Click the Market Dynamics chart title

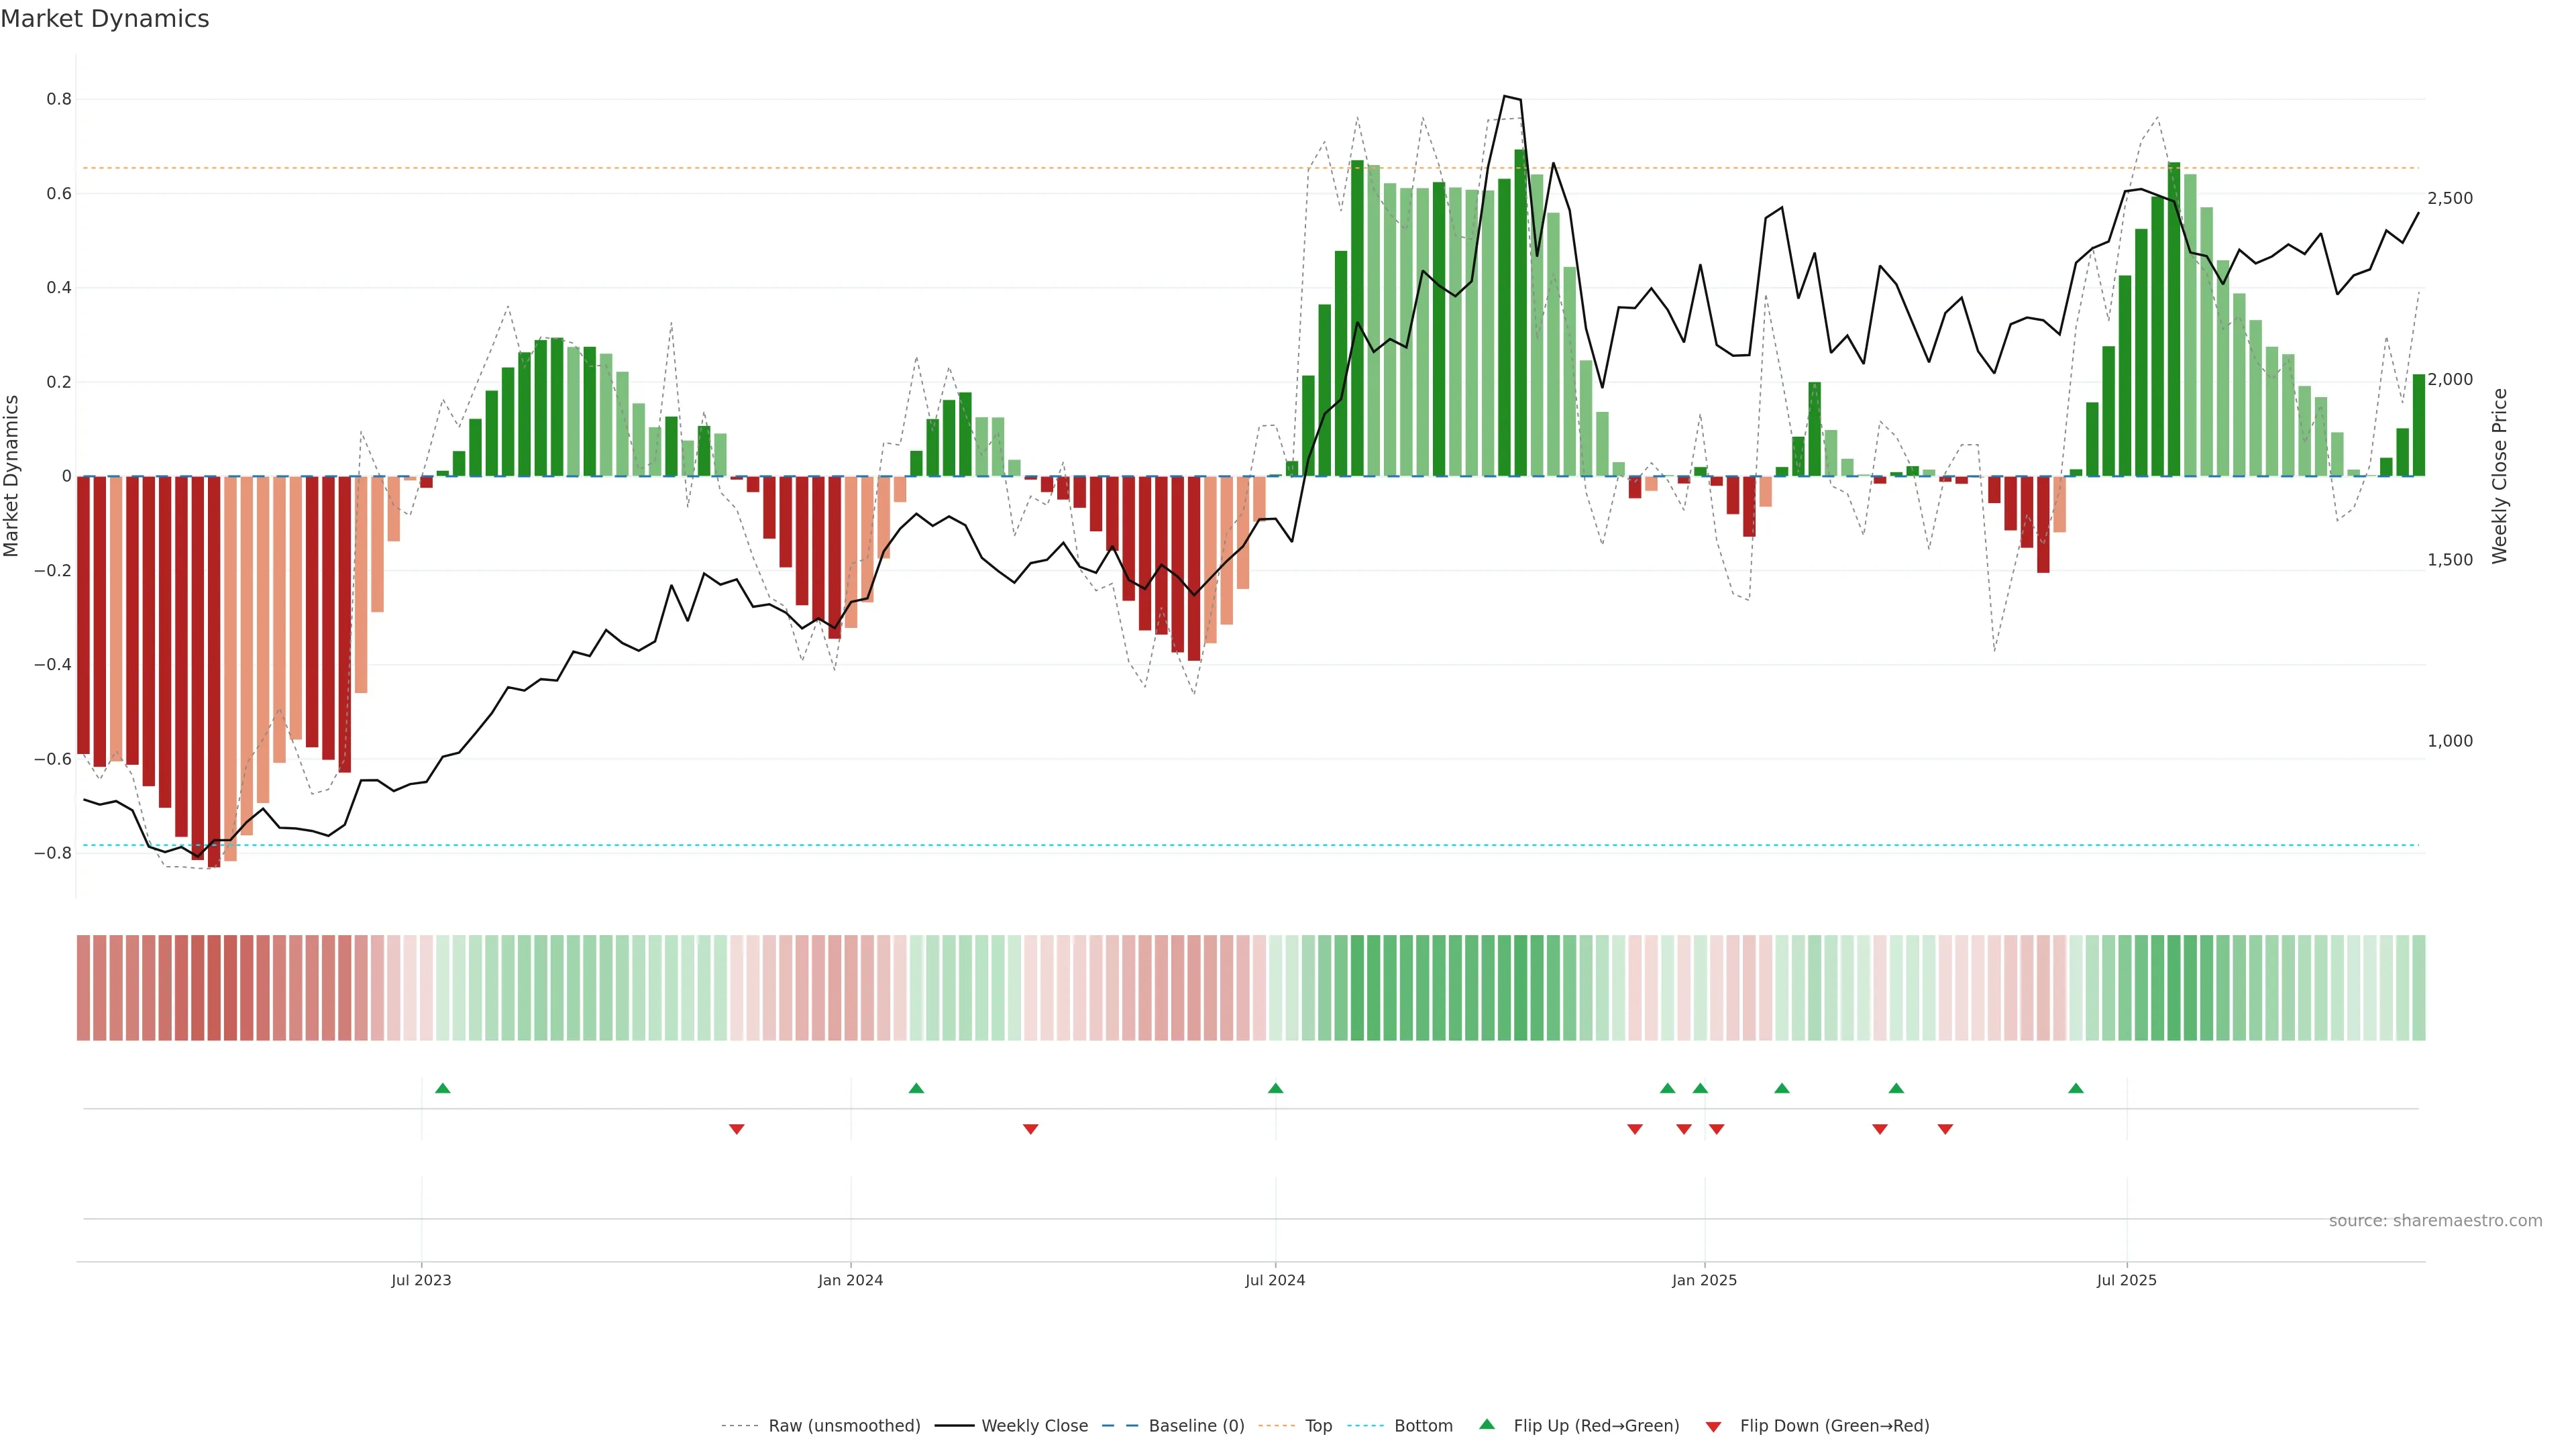(105, 19)
